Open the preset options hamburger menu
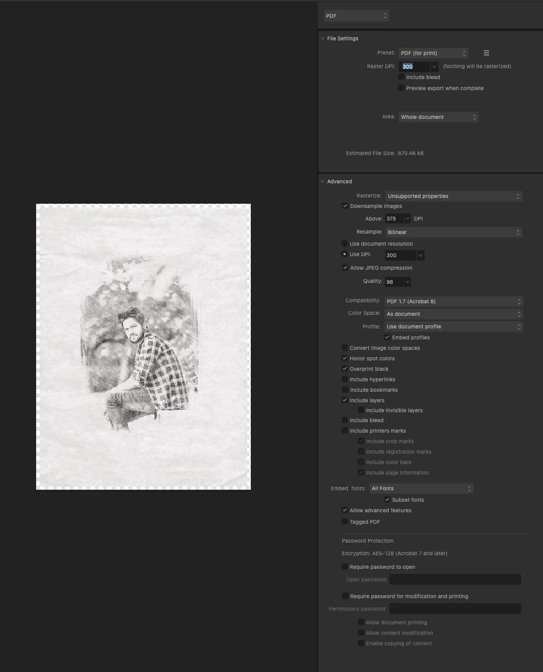543x672 pixels. click(x=486, y=53)
